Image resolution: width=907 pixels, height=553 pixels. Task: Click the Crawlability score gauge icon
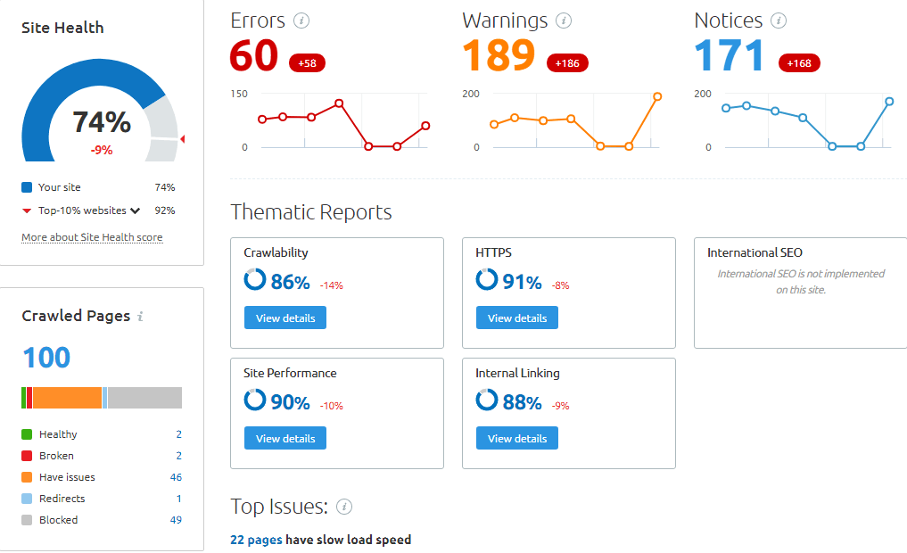point(255,280)
